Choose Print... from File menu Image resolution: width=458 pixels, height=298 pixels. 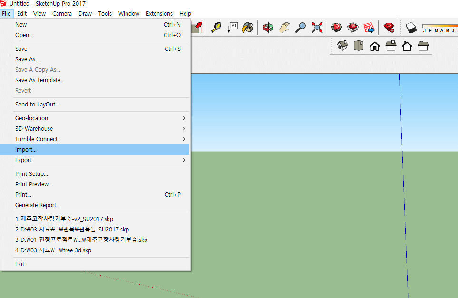coord(95,195)
